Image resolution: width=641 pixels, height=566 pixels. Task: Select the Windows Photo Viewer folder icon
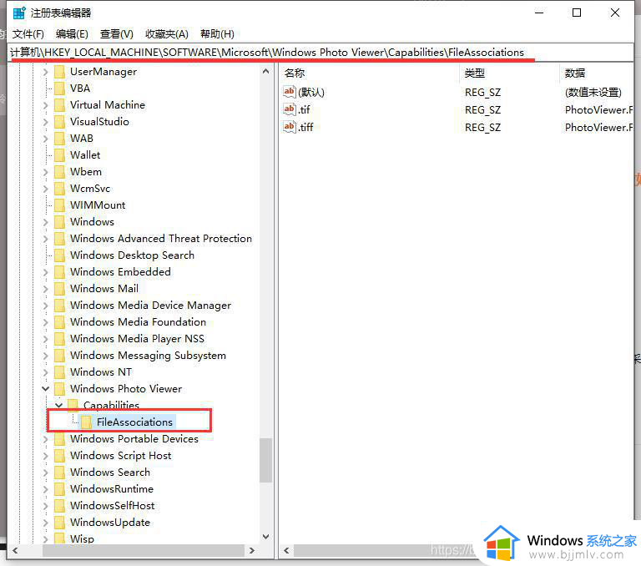pyautogui.click(x=60, y=389)
